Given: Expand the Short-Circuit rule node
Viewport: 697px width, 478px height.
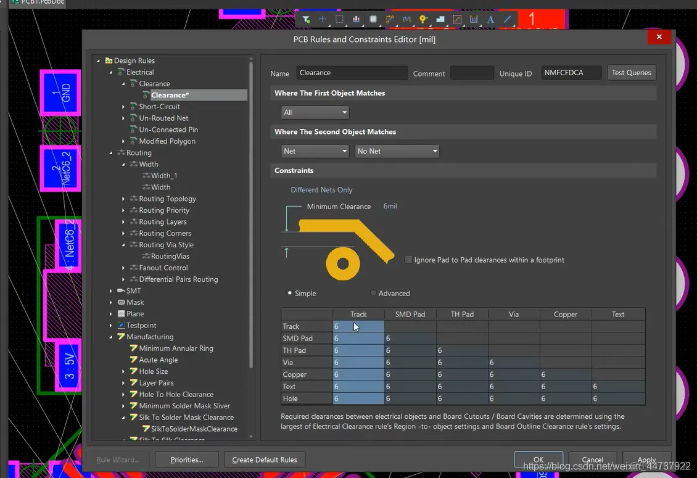Looking at the screenshot, I should tap(123, 107).
